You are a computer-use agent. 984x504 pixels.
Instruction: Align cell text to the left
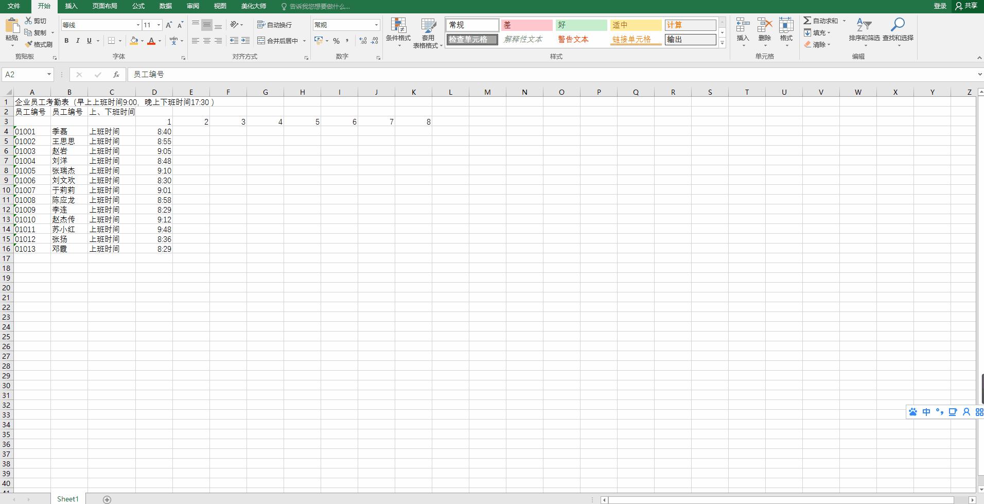[x=196, y=41]
